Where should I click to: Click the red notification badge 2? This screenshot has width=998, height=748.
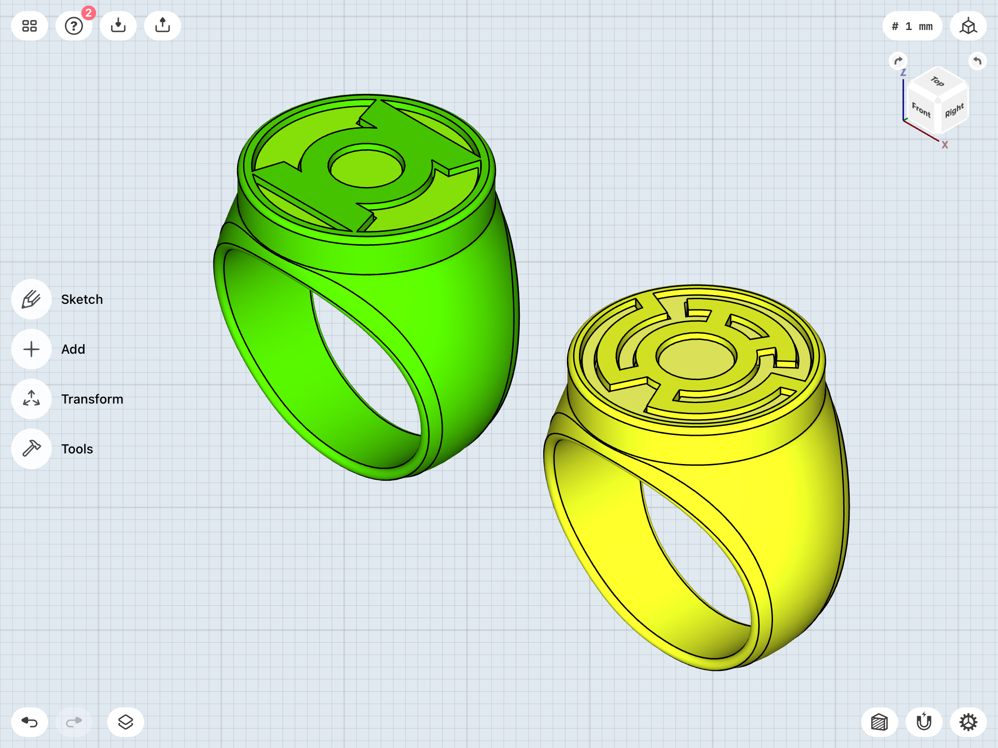tap(89, 13)
